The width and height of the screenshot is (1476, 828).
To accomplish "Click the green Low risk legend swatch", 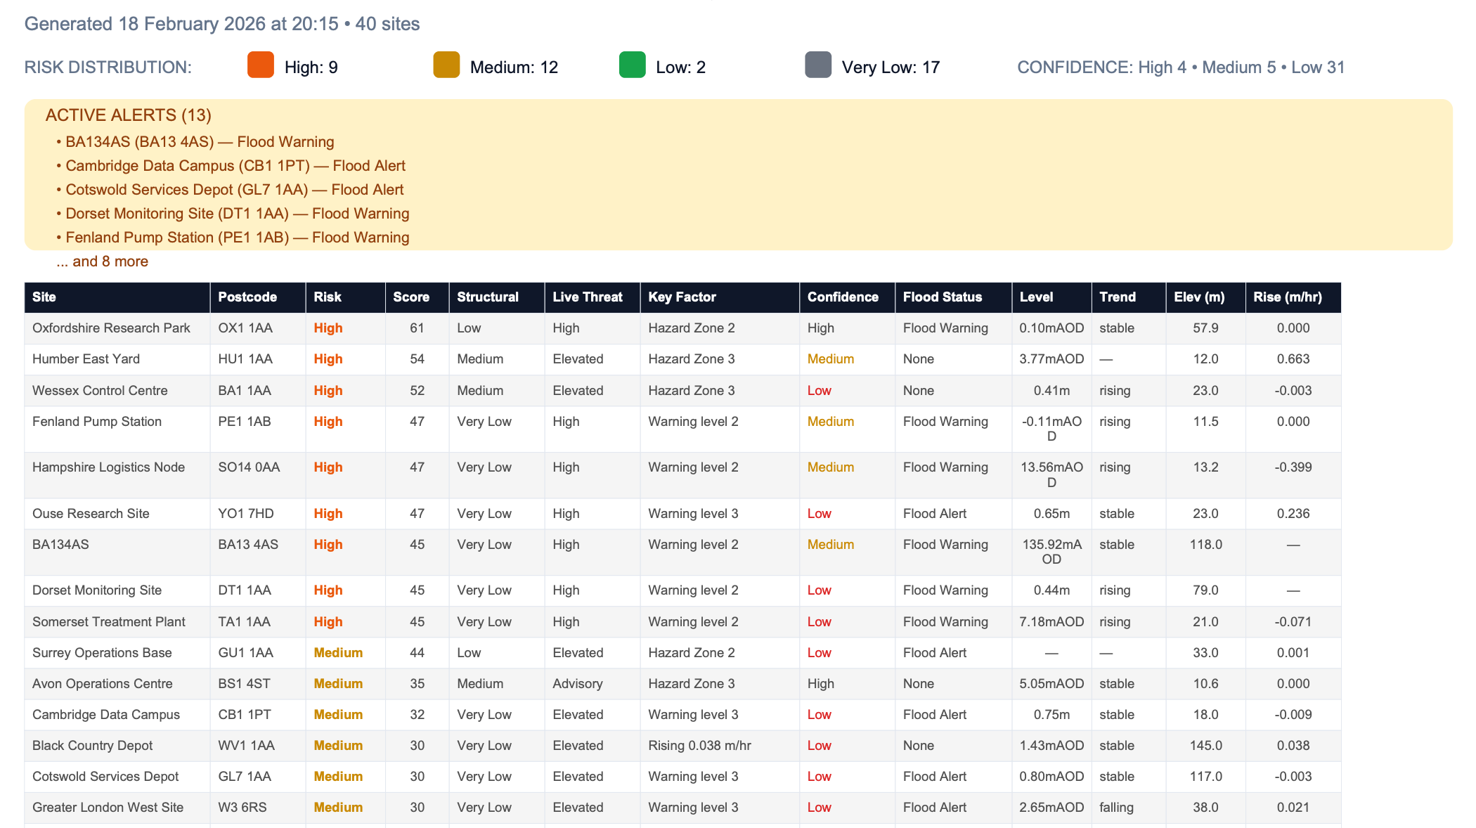I will pos(630,66).
